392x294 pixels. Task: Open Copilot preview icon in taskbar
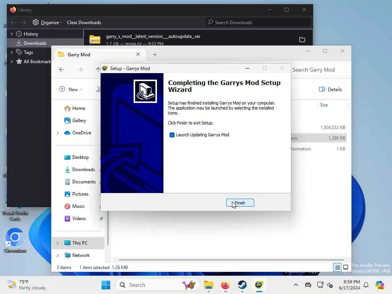380,285
